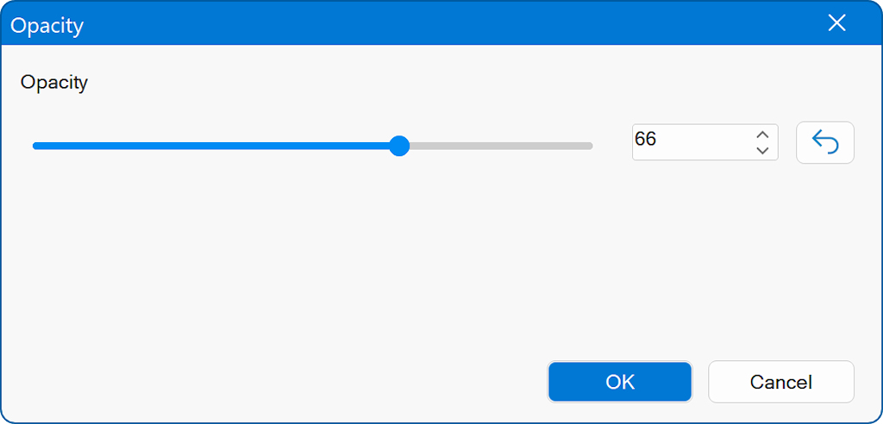Click the blue opacity slider handle

[398, 146]
